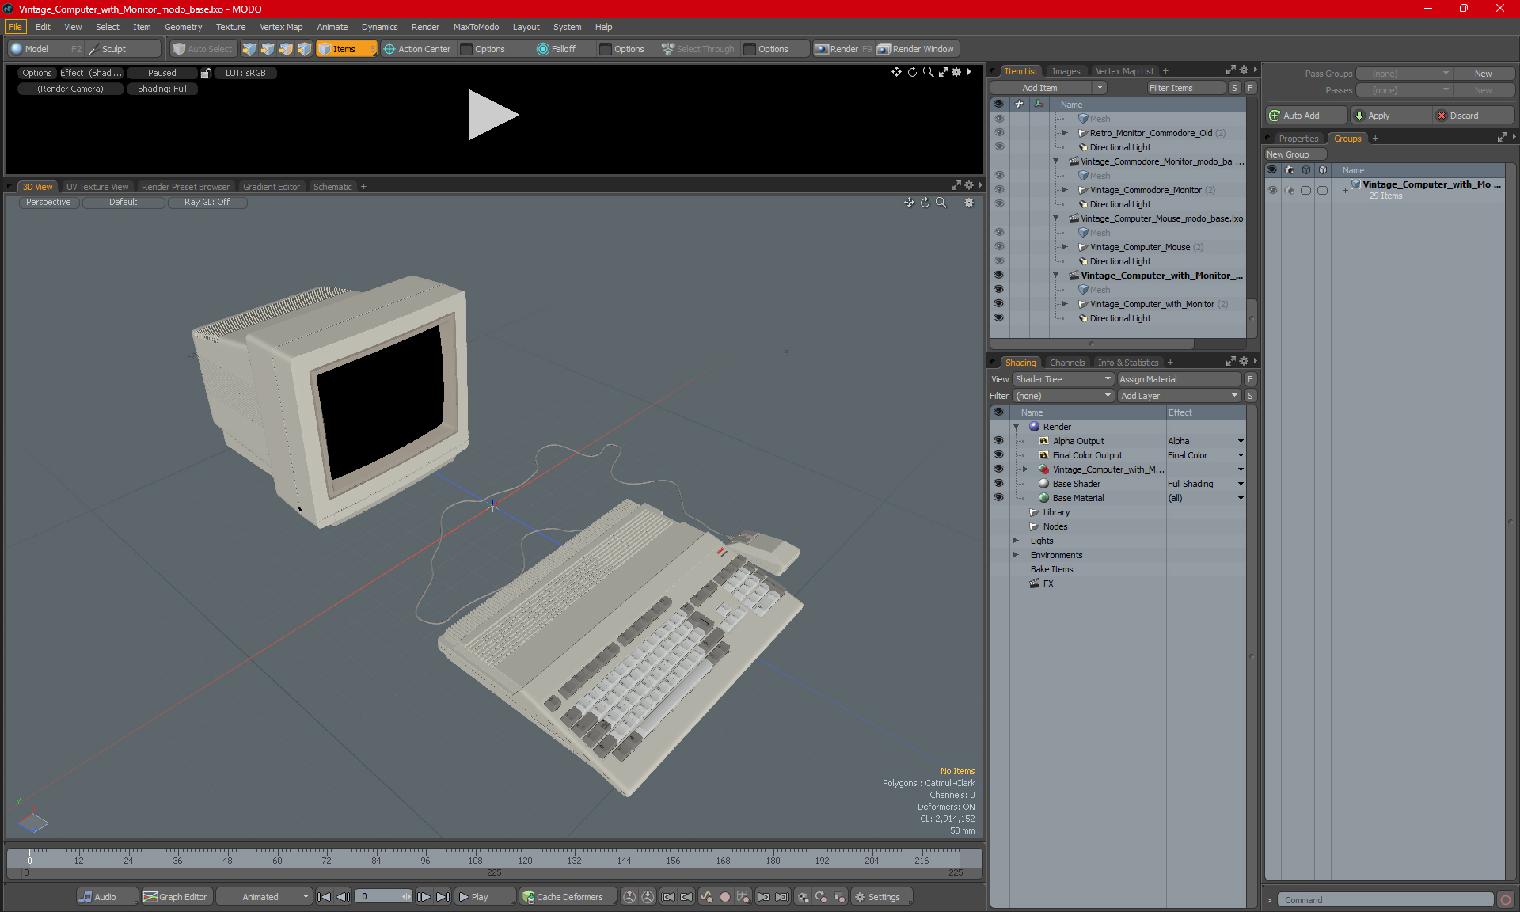
Task: Open render preview gear settings
Action: (956, 72)
